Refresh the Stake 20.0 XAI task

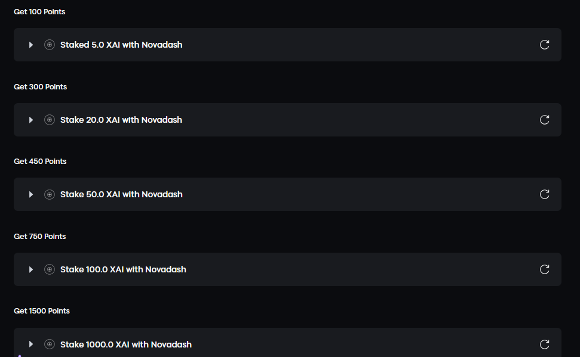tap(544, 120)
